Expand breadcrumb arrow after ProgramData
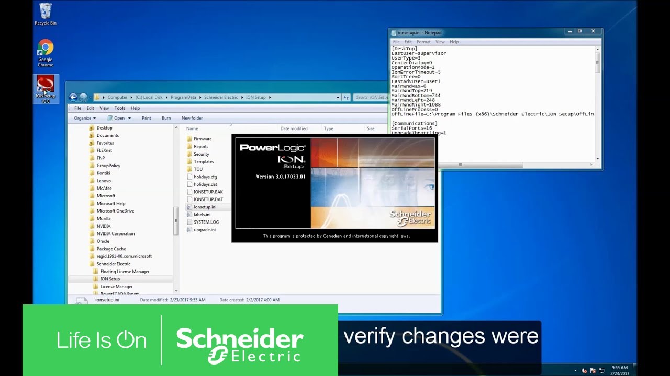Viewport: 670px width, 376px height. click(x=200, y=97)
